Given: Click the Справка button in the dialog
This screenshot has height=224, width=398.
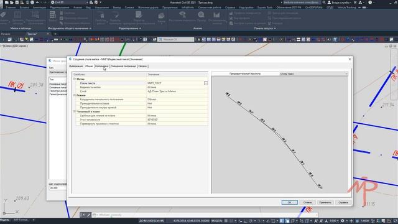Looking at the screenshot, I should pyautogui.click(x=343, y=202).
